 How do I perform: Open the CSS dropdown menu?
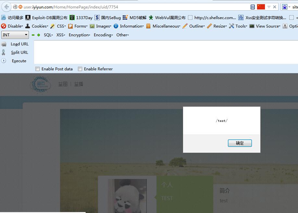(58, 26)
